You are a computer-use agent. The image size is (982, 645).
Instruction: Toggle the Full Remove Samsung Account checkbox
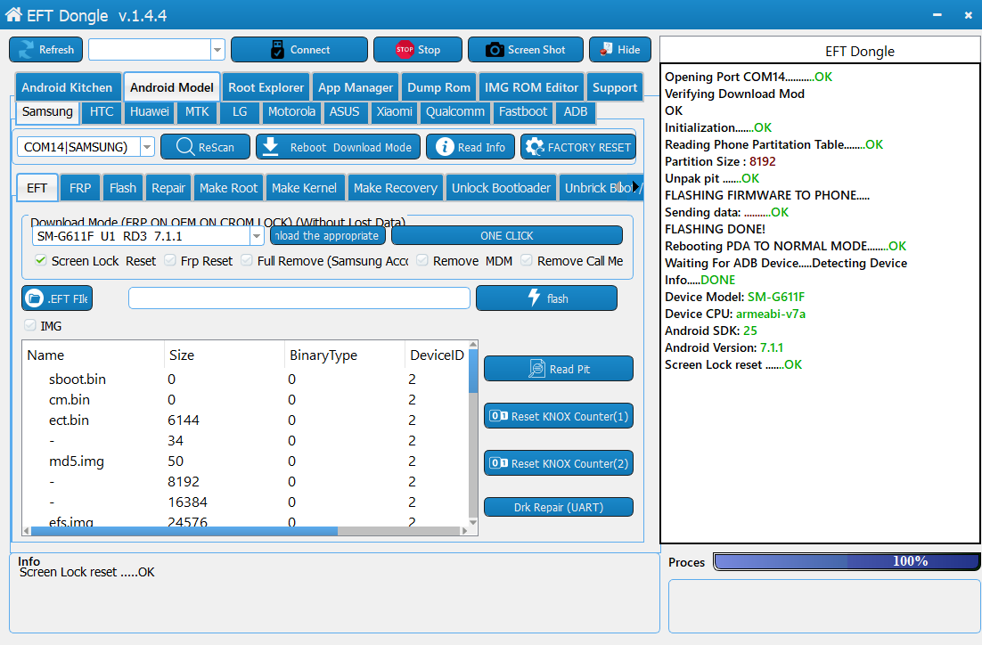(x=247, y=260)
